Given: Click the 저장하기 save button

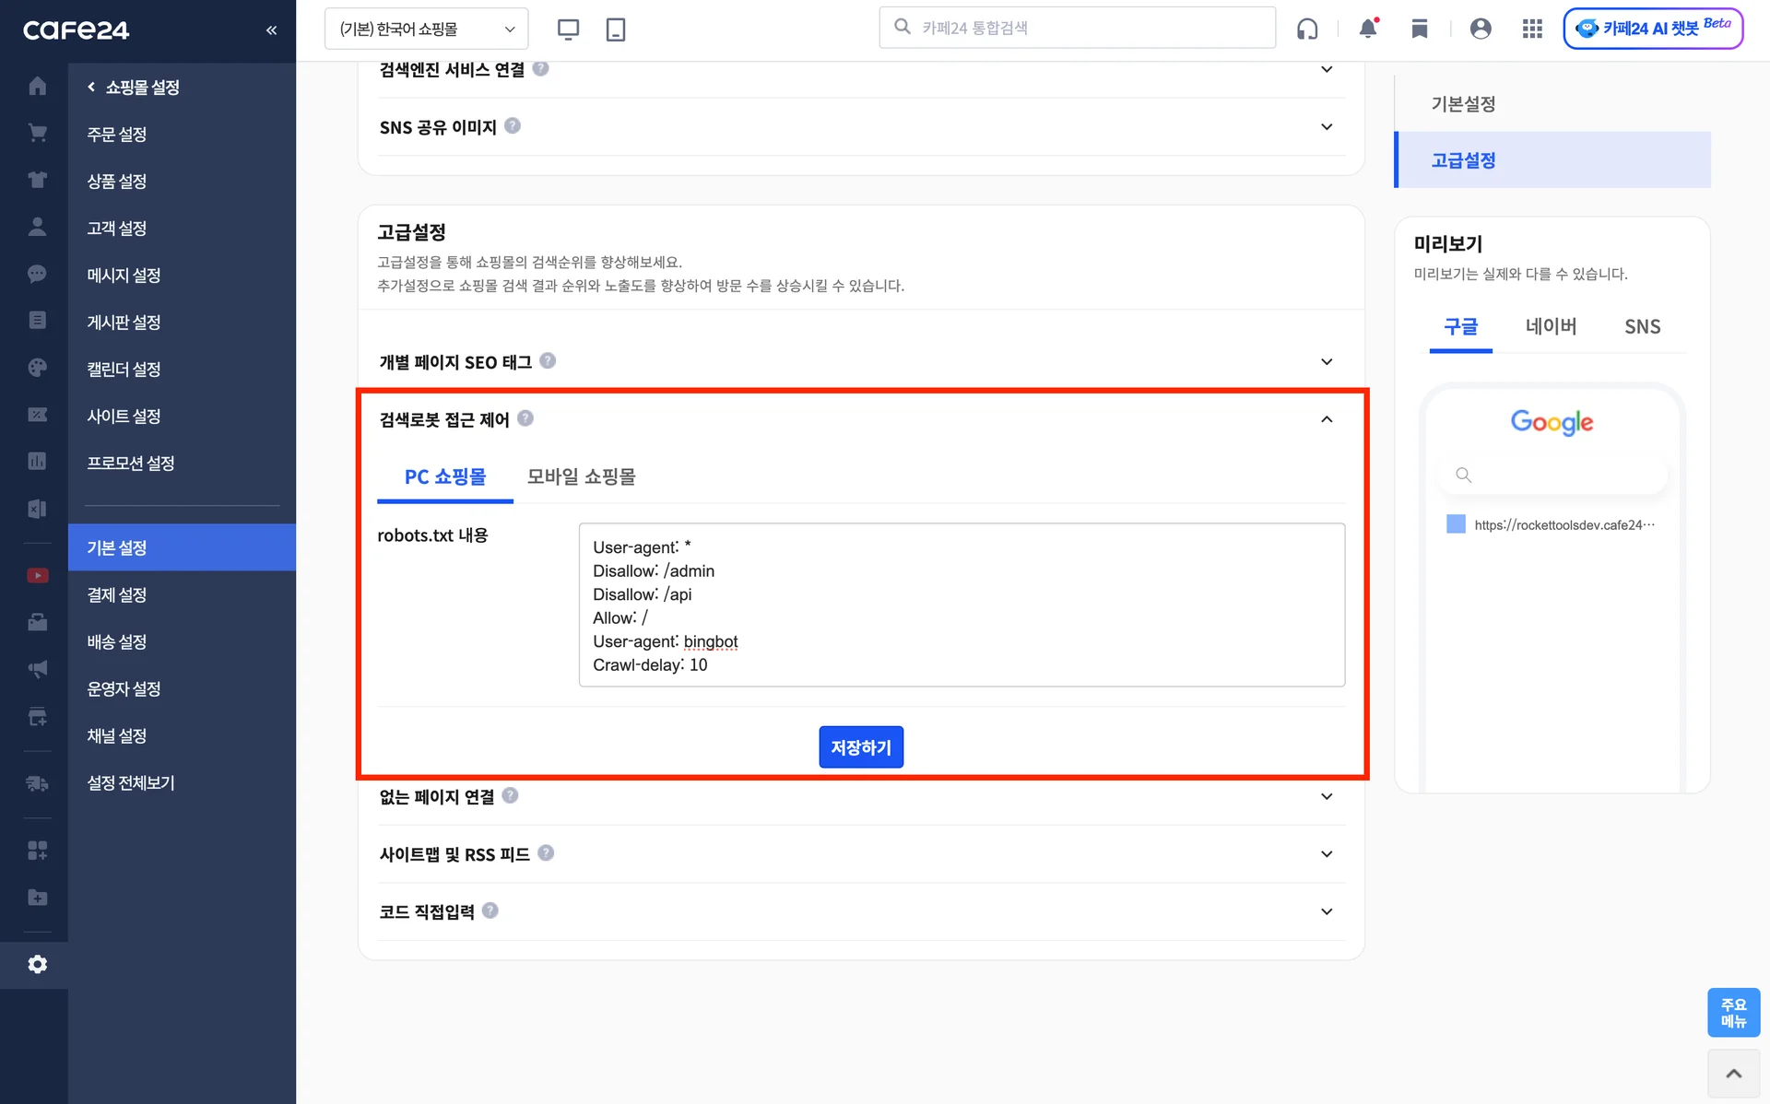Looking at the screenshot, I should 860,746.
